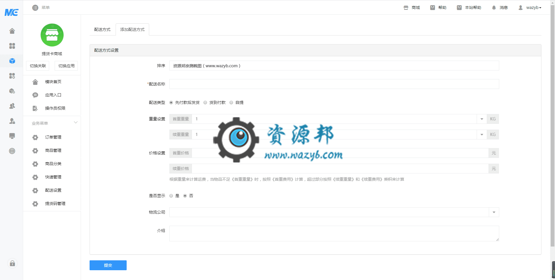
Task: Click the 操作员权限 document icon
Action: (x=35, y=109)
